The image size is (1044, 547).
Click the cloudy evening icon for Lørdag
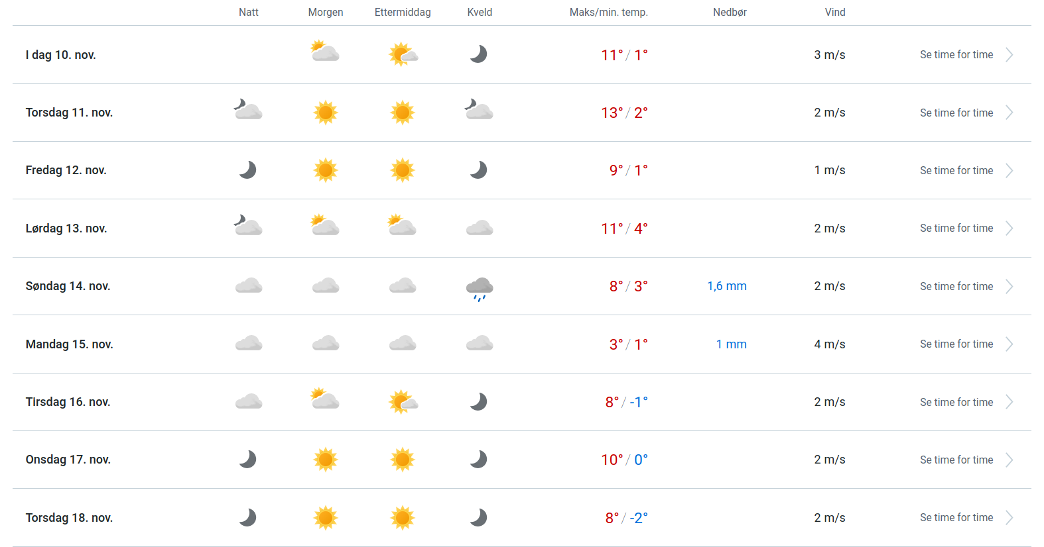pyautogui.click(x=479, y=228)
